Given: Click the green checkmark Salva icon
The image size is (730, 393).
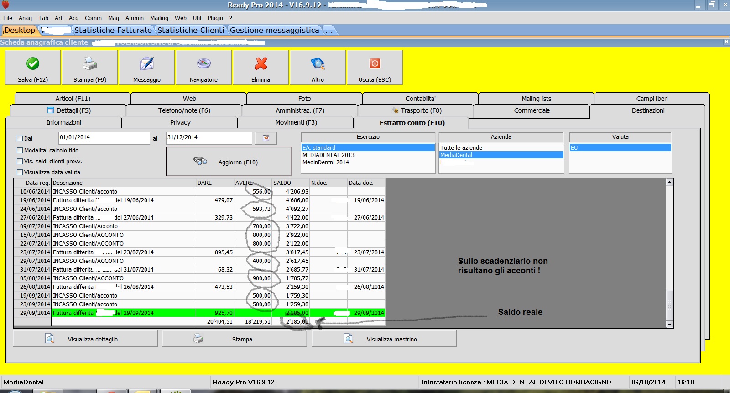Looking at the screenshot, I should point(33,63).
